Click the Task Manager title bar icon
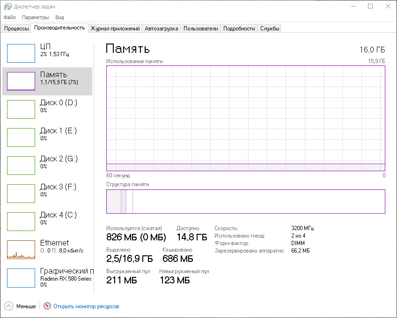397x318 pixels. [8, 6]
